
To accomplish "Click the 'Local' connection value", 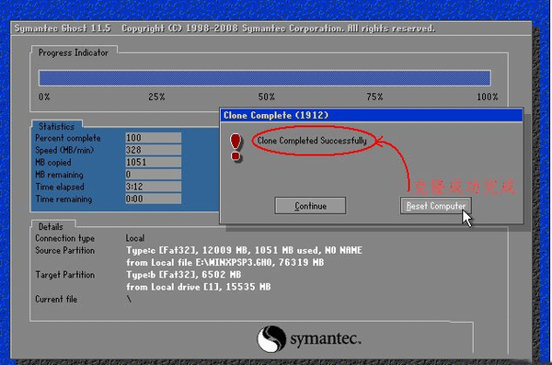I will point(135,238).
